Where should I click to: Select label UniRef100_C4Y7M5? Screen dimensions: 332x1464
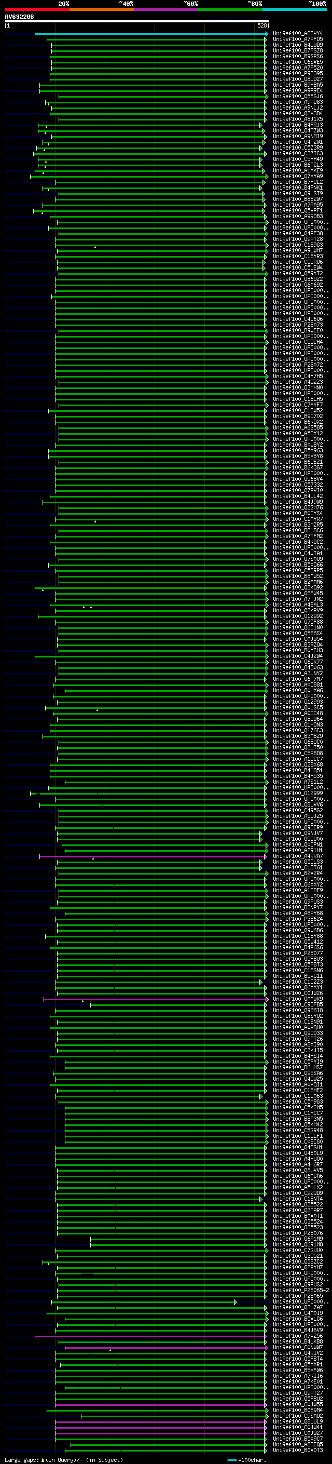[298, 376]
